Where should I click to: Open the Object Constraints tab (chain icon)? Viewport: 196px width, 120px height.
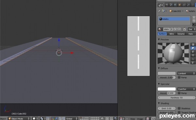pos(184,5)
